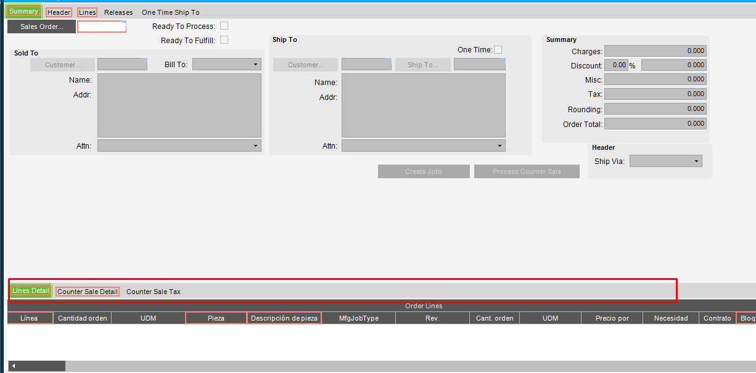The width and height of the screenshot is (756, 373).
Task: Click the Order Total field
Action: click(655, 124)
